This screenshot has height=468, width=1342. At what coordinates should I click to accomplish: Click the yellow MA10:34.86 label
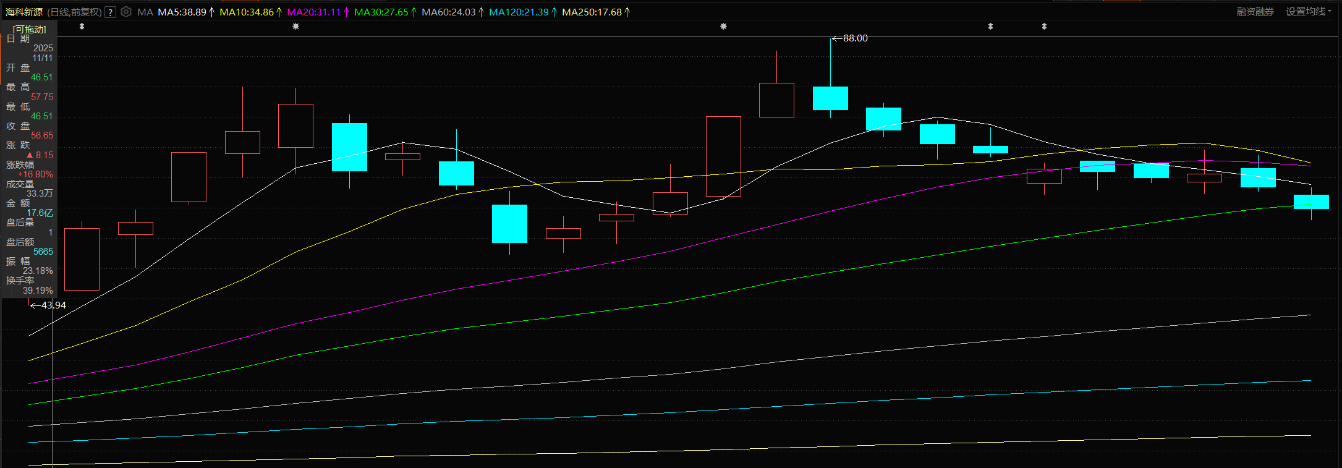247,12
